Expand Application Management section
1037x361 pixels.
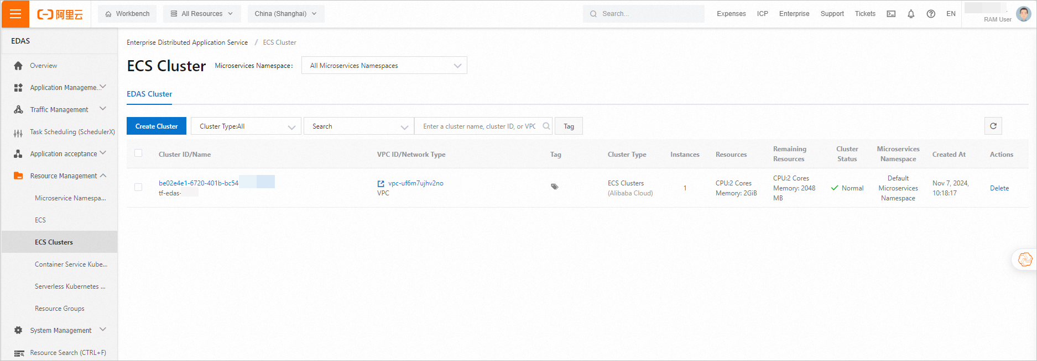coord(103,87)
